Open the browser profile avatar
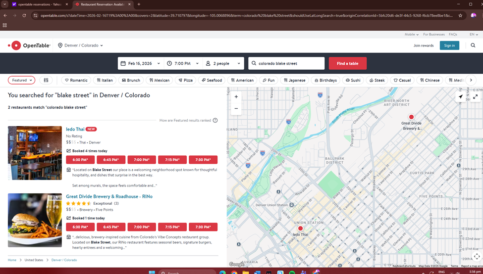The image size is (483, 274). [474, 15]
